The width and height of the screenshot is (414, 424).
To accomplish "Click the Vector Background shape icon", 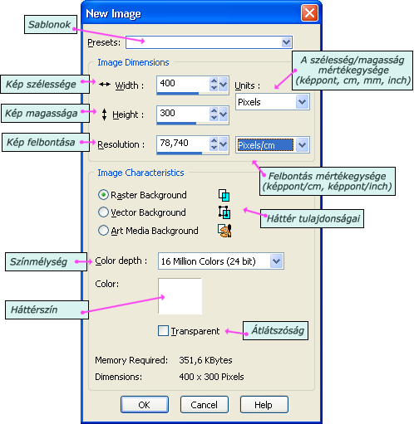I will pos(224,212).
